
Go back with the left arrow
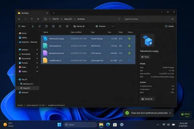19,19
